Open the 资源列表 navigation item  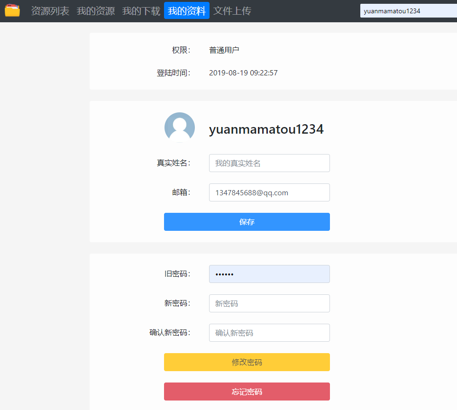50,10
